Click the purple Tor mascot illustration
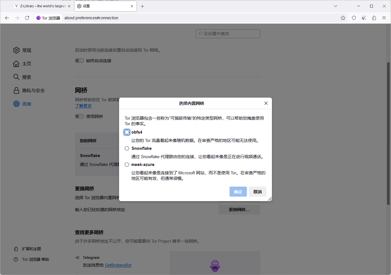The image size is (391, 275). coord(215,266)
